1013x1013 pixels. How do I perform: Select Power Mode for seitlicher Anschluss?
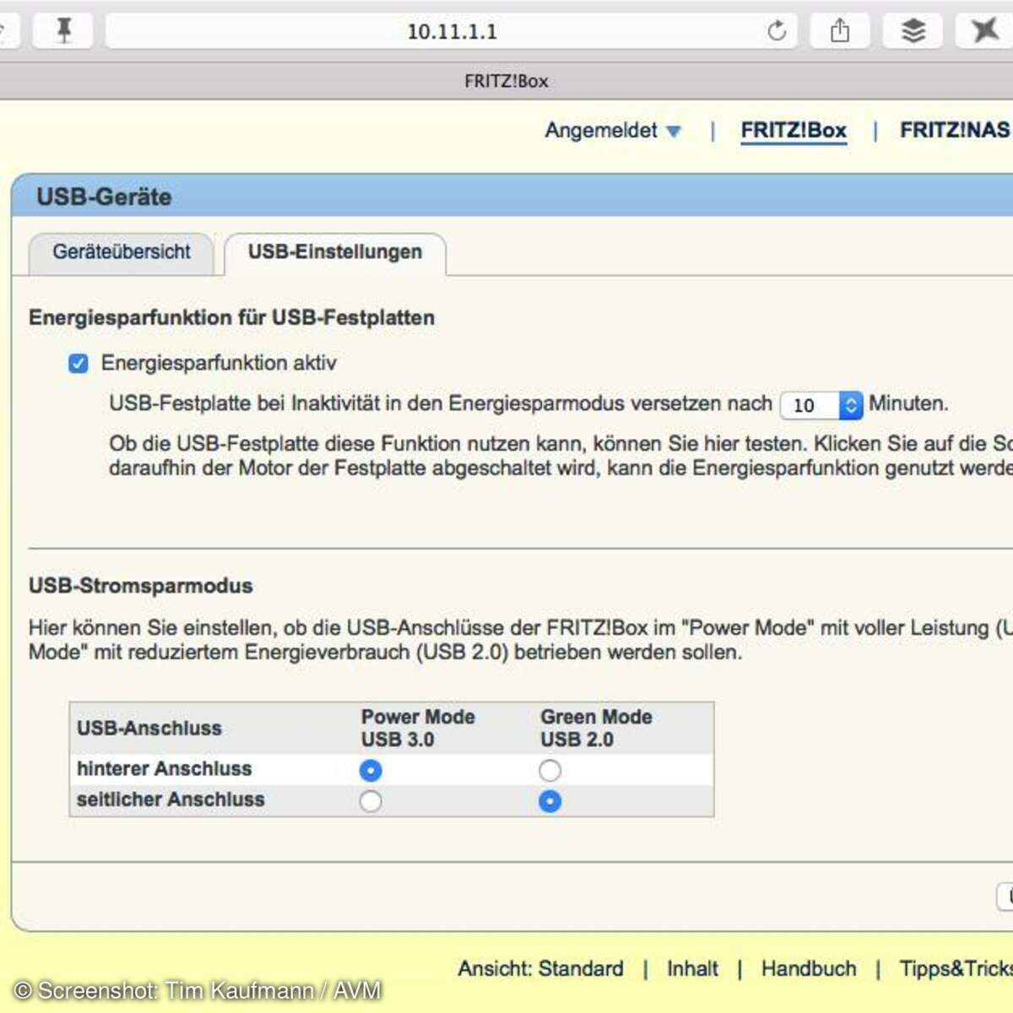pyautogui.click(x=371, y=801)
